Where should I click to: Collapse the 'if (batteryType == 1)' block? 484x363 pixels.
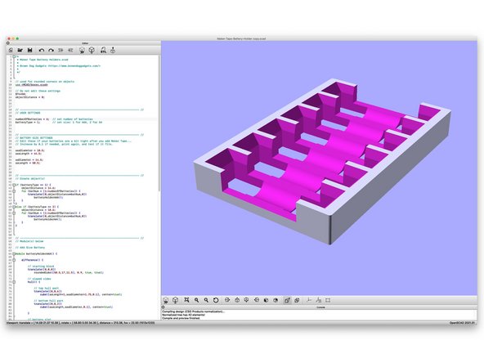click(14, 185)
